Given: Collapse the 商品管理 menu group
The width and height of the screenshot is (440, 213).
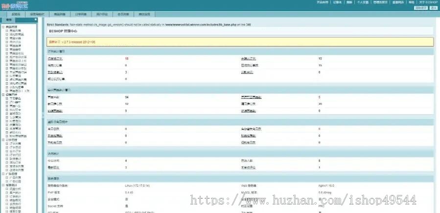Looking at the screenshot, I should coord(3,27).
